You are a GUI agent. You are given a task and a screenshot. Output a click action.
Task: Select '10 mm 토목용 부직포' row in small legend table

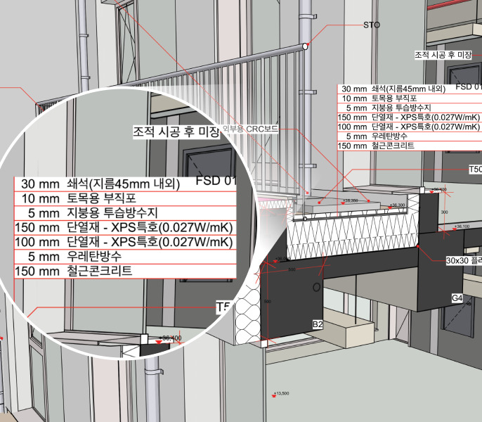410,98
